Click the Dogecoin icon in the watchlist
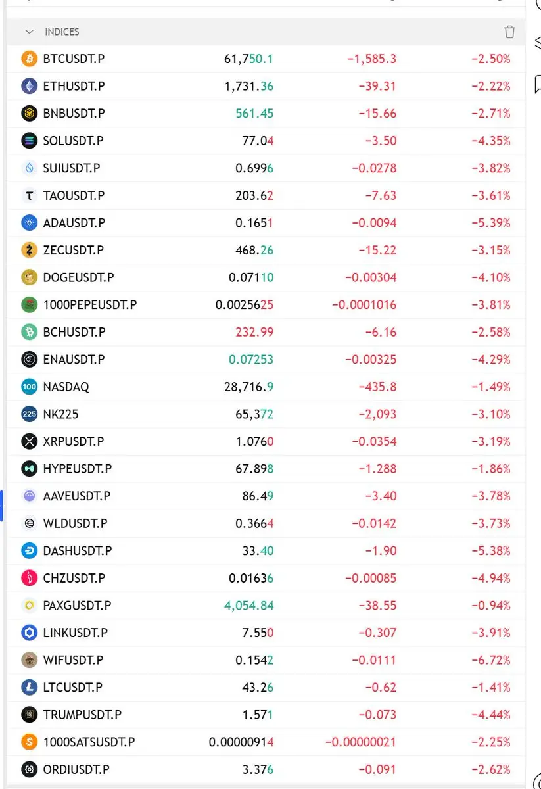 click(x=29, y=277)
